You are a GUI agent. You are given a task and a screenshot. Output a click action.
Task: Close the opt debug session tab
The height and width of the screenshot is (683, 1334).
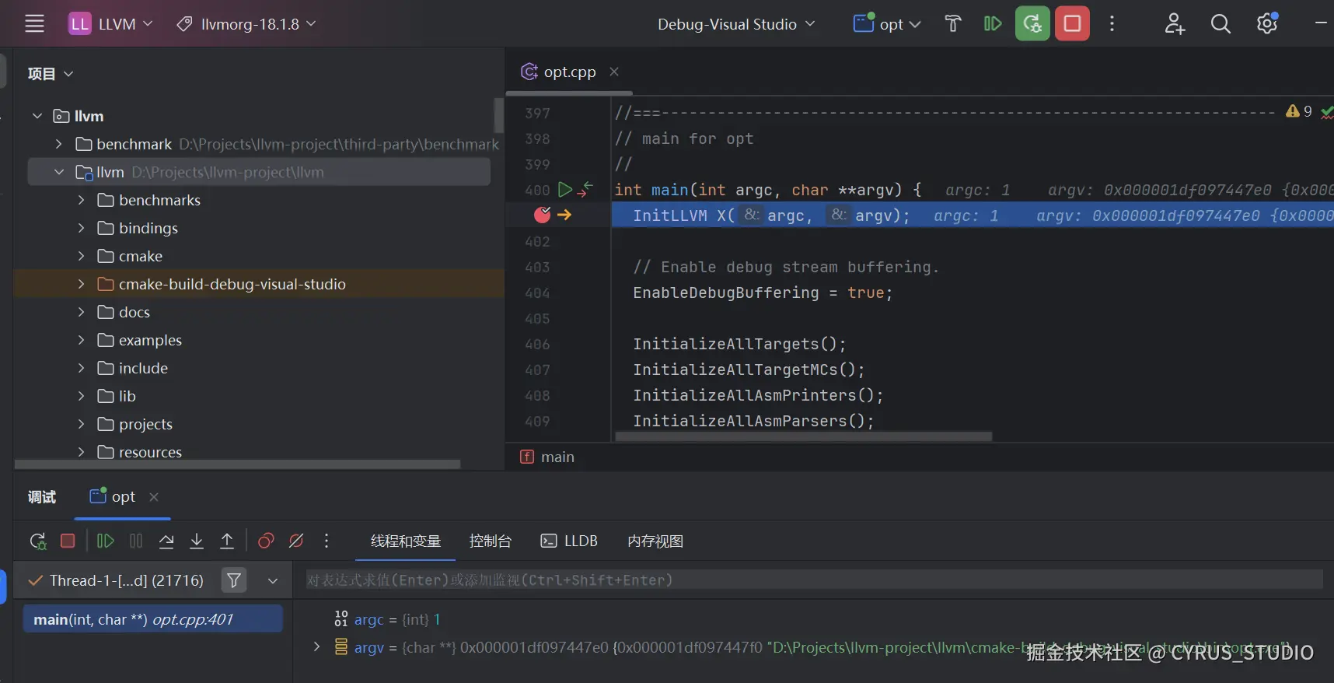[154, 496]
